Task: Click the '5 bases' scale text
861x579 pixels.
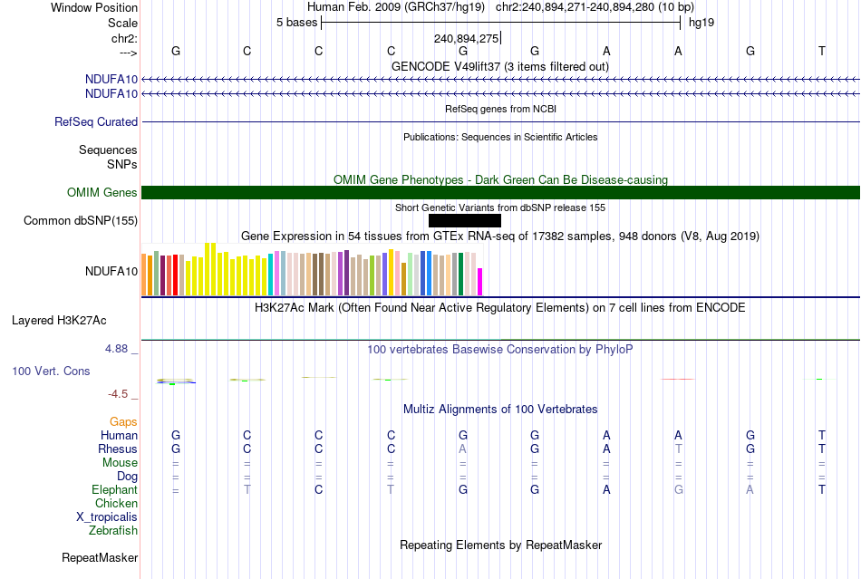Action: pos(296,23)
